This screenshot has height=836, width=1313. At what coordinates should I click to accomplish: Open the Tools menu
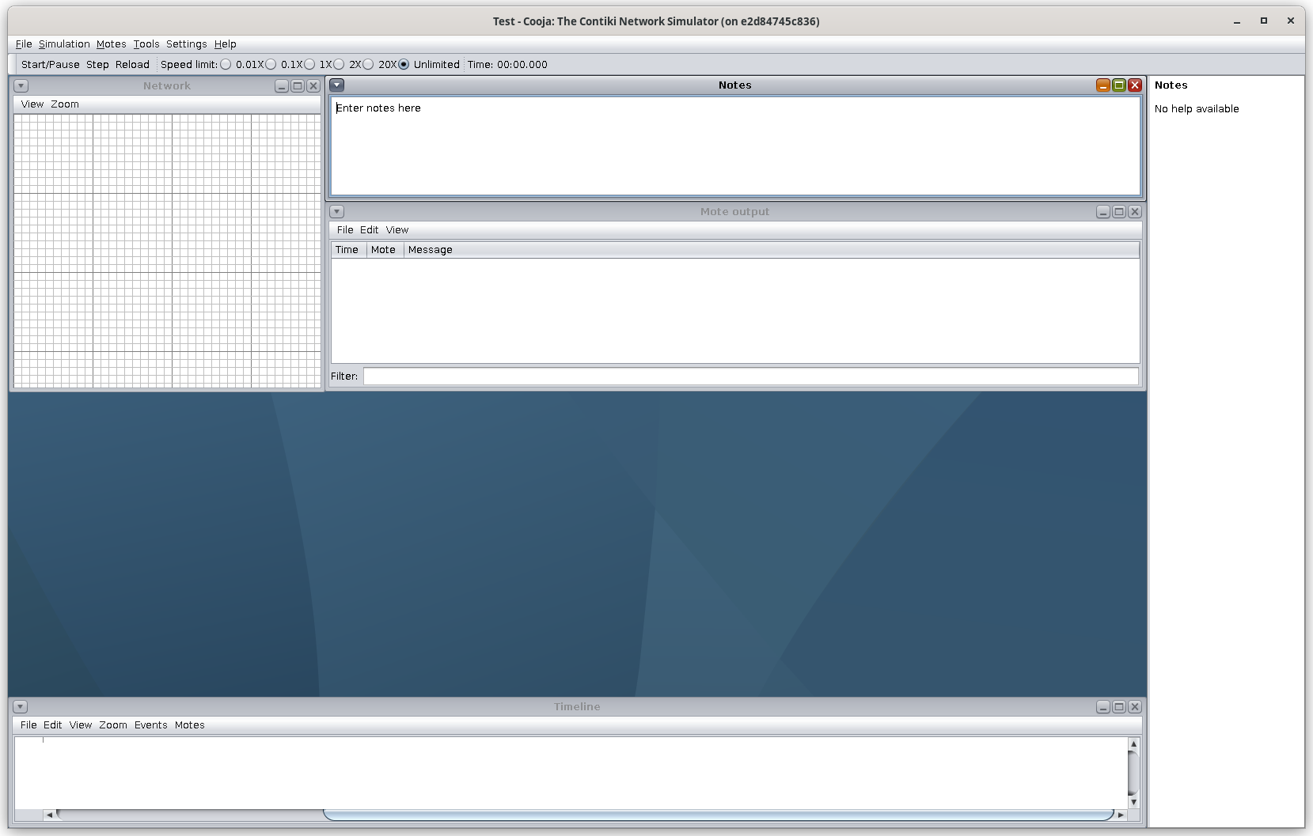tap(146, 44)
